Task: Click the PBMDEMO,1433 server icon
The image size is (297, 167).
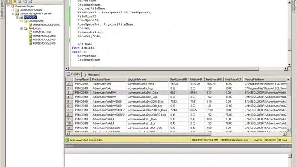Action: coord(30,32)
